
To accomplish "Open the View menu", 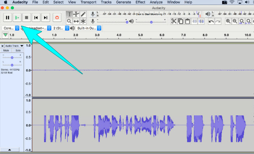I will pyautogui.click(x=72, y=2).
